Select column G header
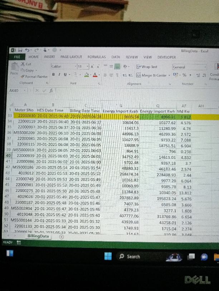 (x=121, y=106)
